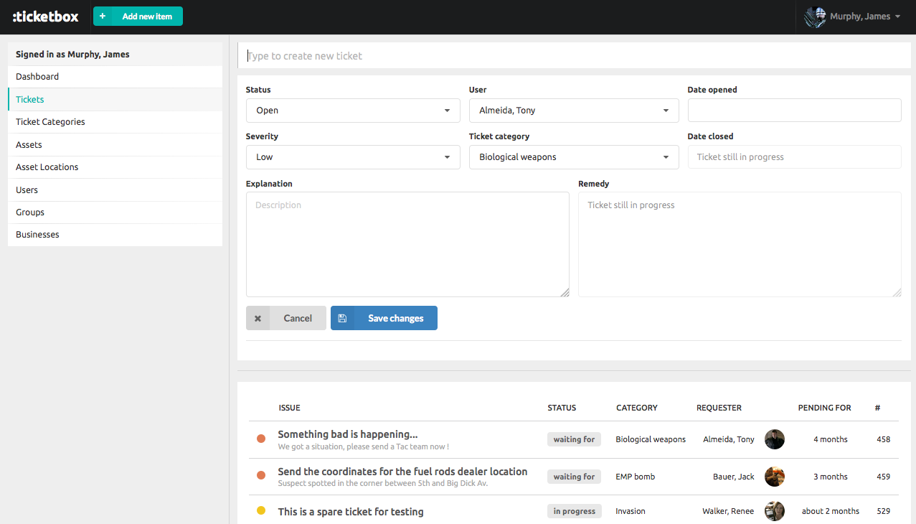Open Users in the sidebar
This screenshot has width=916, height=524.
(115, 190)
